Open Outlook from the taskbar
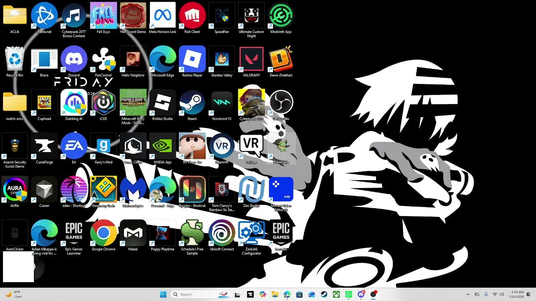This screenshot has height=301, width=536. click(312, 294)
